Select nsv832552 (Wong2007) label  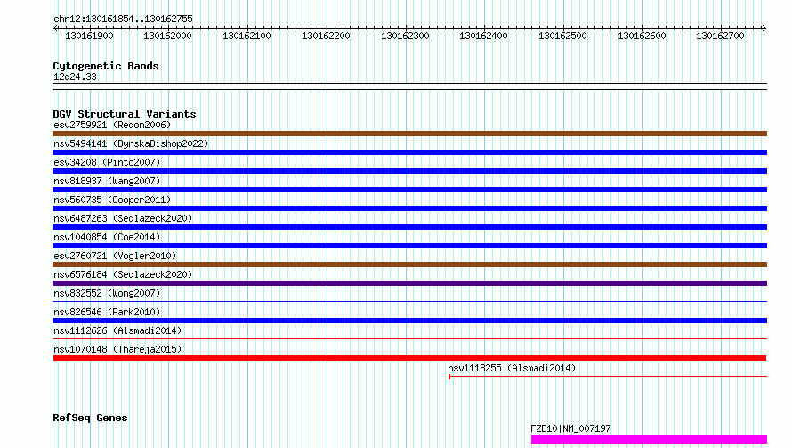coord(107,293)
